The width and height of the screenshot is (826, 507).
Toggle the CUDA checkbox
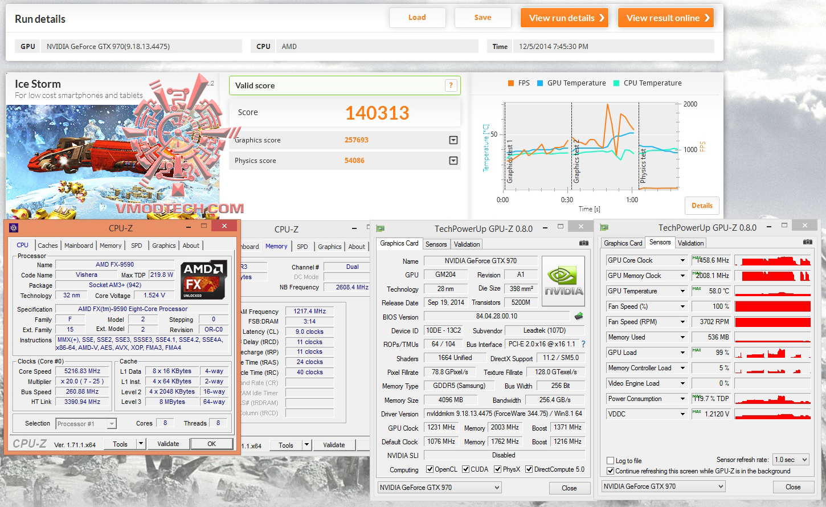point(466,469)
